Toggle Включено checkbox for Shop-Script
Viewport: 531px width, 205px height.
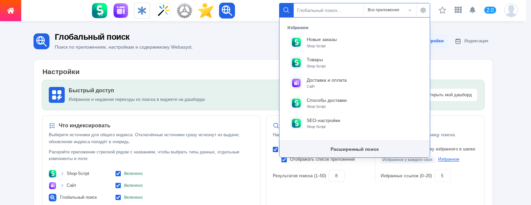pos(118,174)
